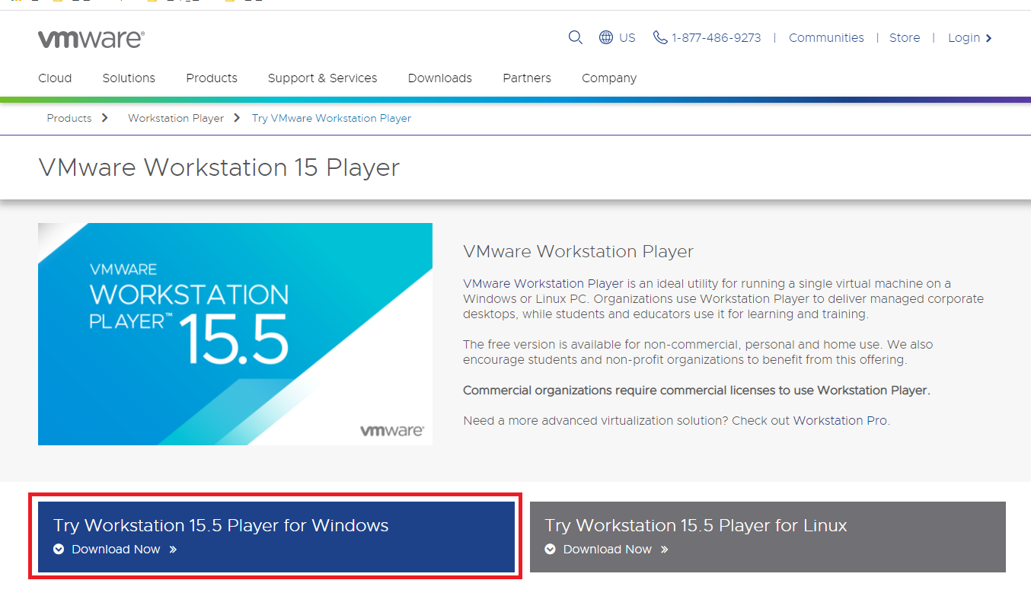Click the globe region icon

606,37
